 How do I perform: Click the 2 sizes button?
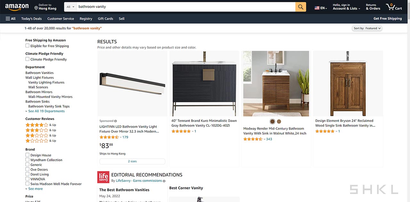[132, 161]
